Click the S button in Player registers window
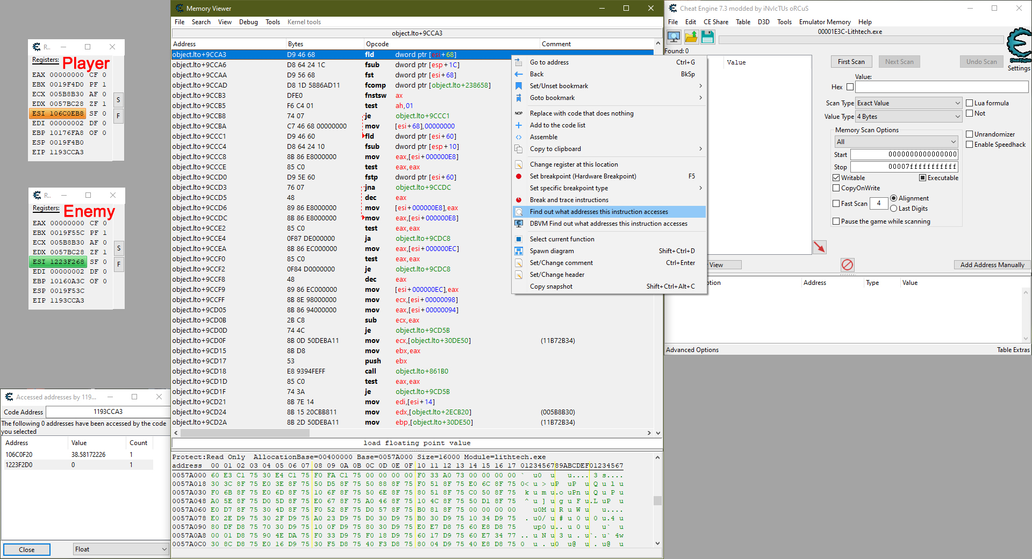This screenshot has width=1032, height=559. point(118,100)
